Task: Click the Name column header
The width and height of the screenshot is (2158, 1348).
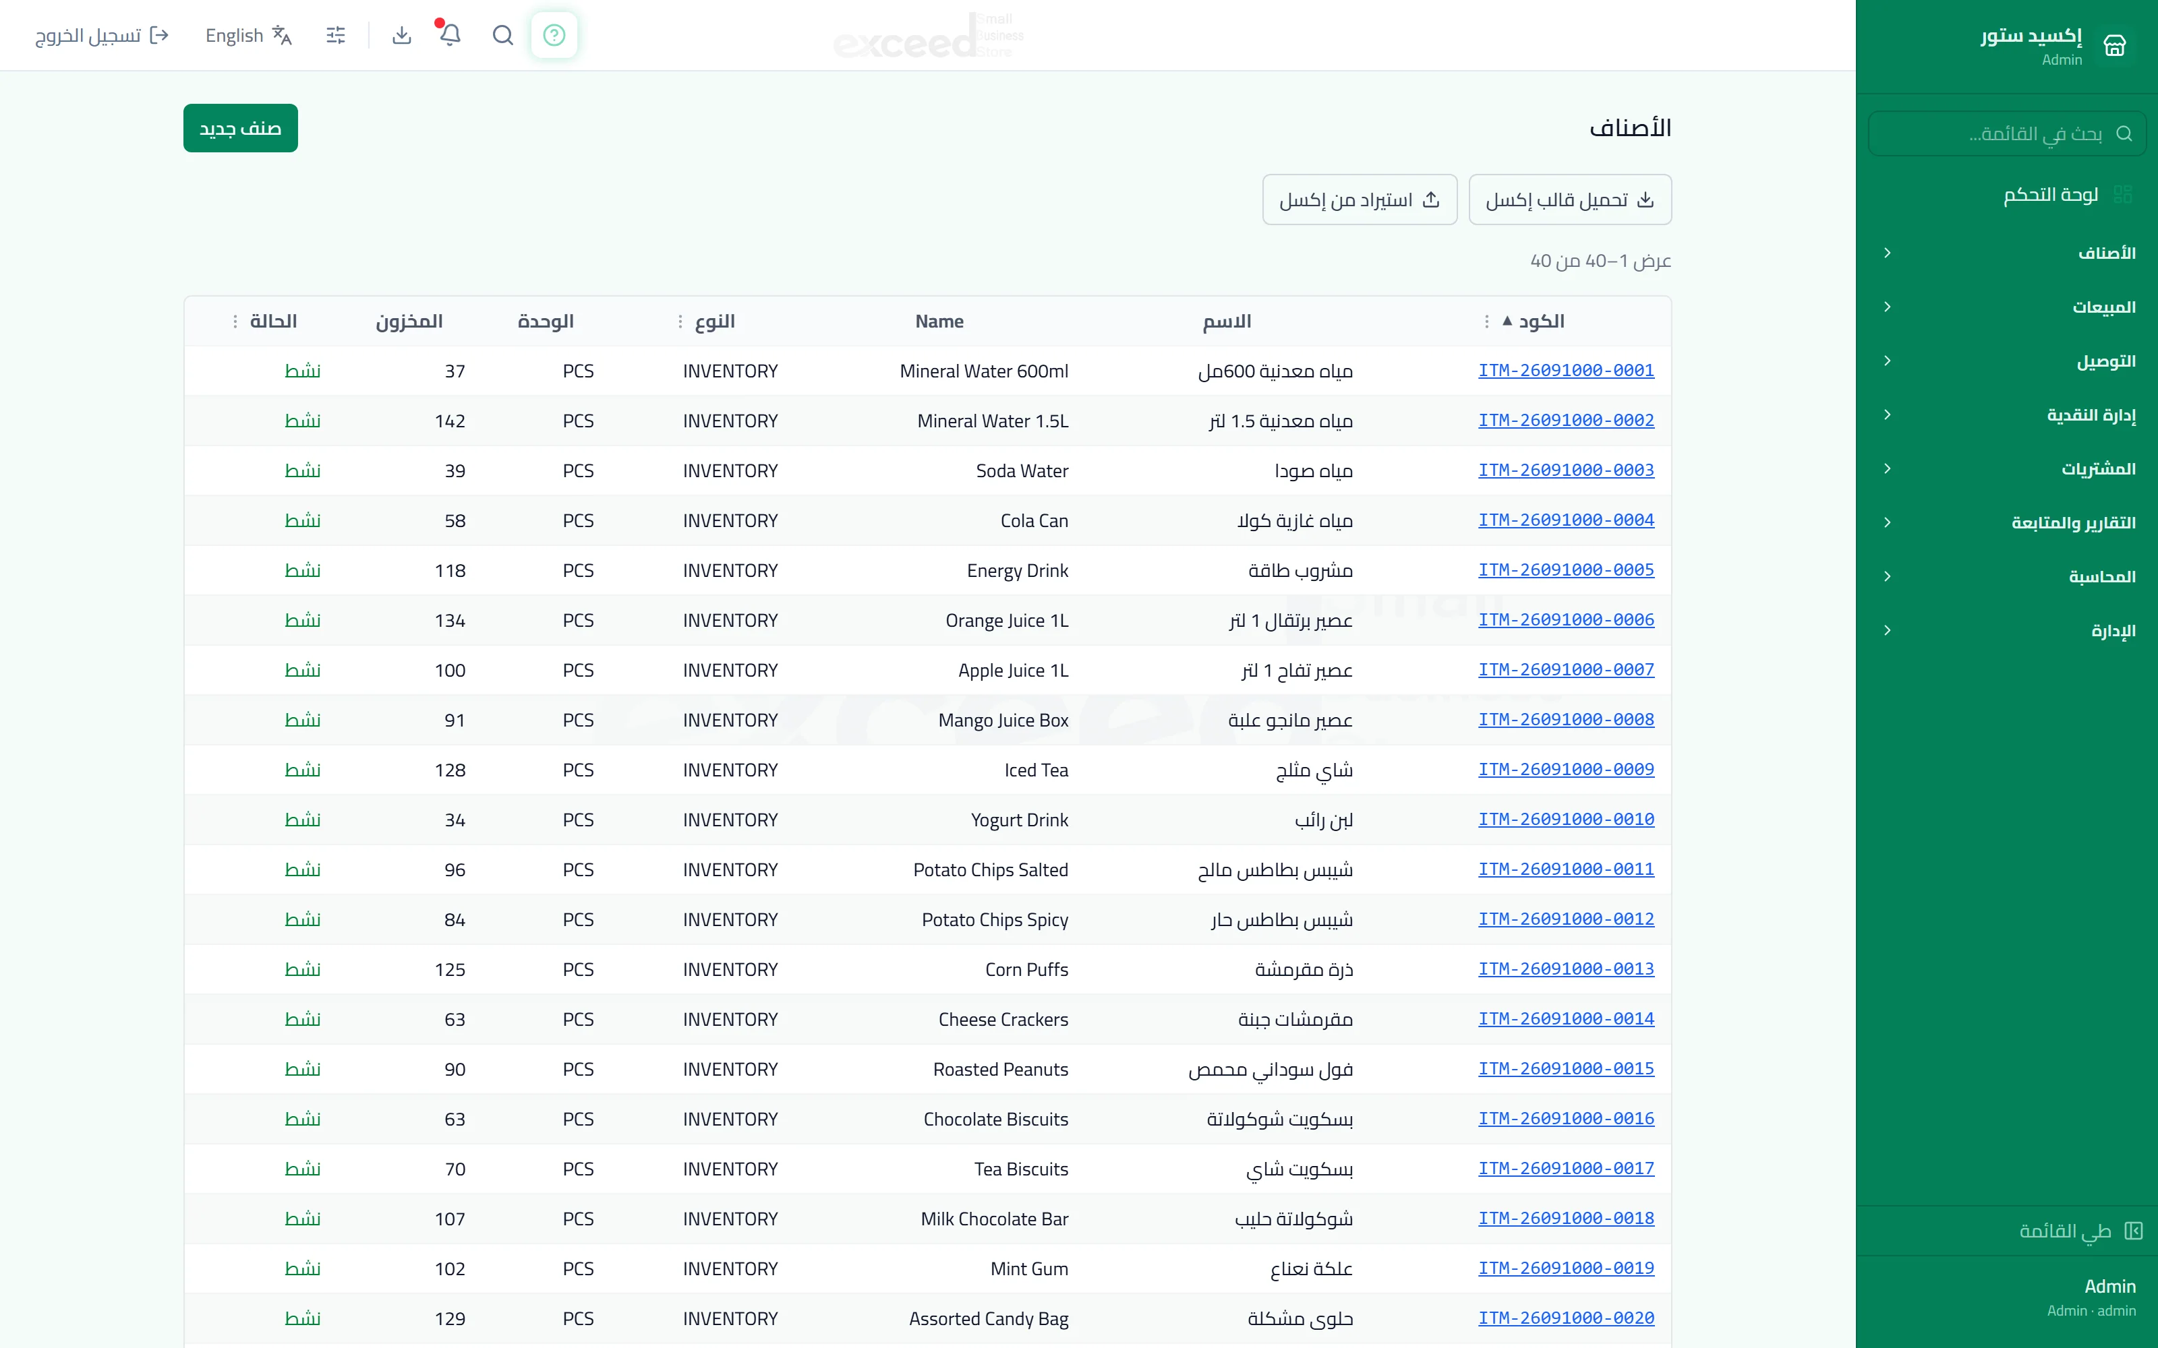Action: tap(939, 321)
